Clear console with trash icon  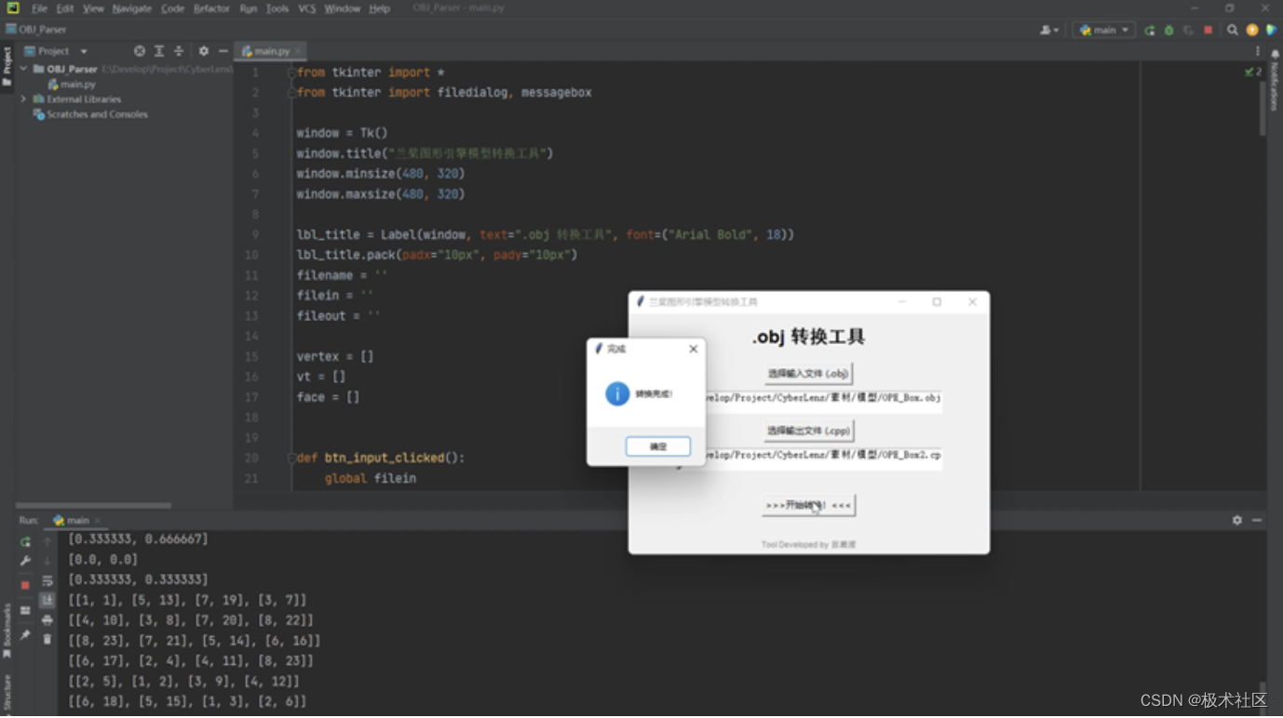click(47, 640)
